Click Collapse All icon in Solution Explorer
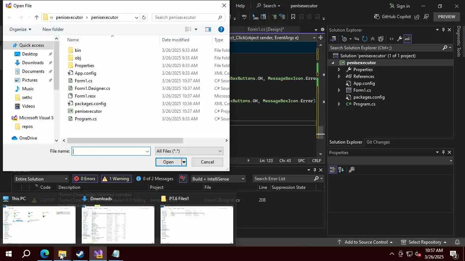This screenshot has height=261, width=465. 372,39
